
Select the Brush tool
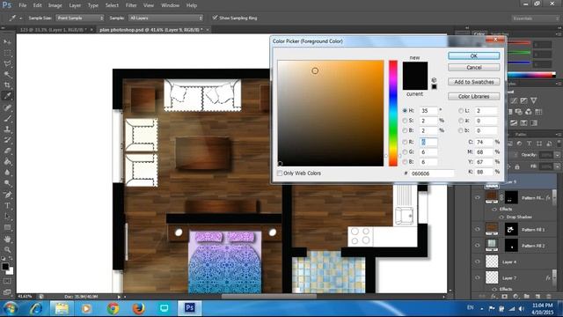[x=7, y=118]
